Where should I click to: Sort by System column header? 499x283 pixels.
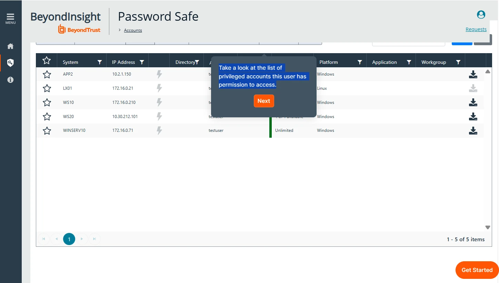70,62
